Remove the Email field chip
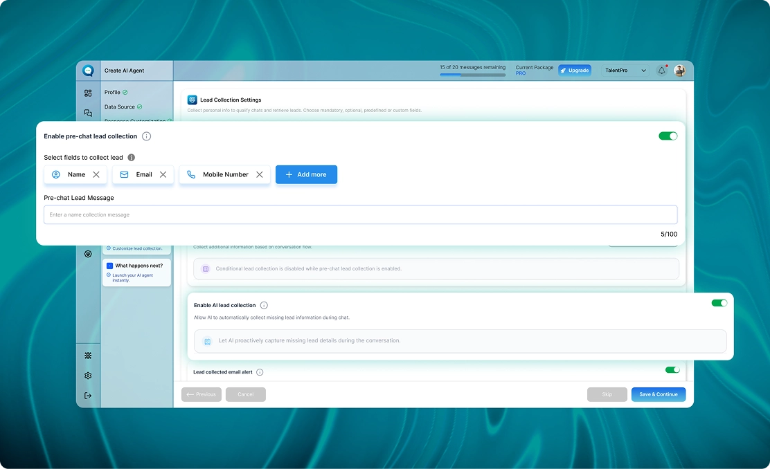Image resolution: width=770 pixels, height=469 pixels. pos(163,174)
